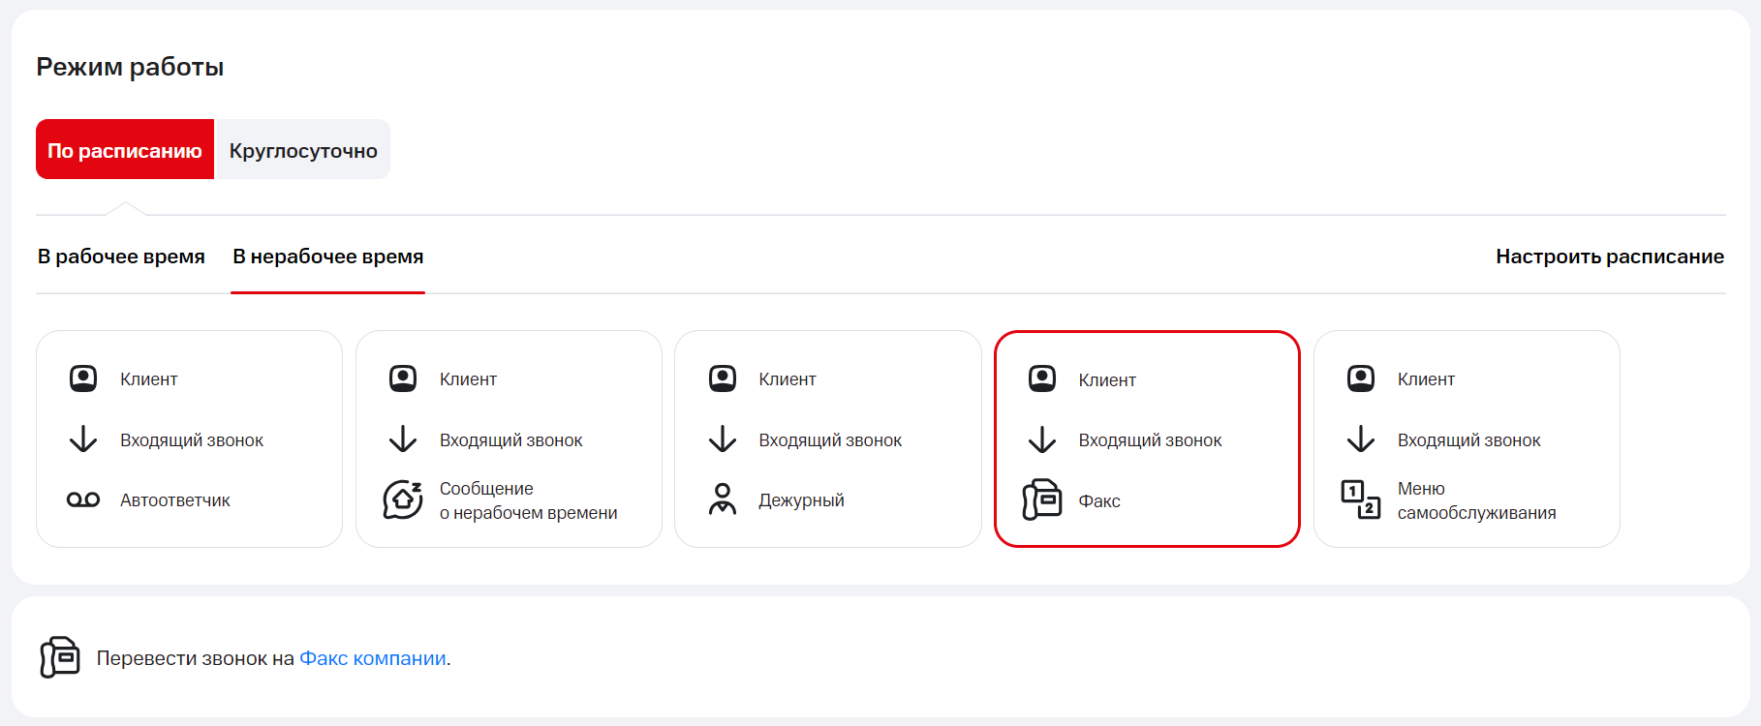Click Настроить расписание button
Screen dimensions: 1761x726
click(x=1609, y=257)
